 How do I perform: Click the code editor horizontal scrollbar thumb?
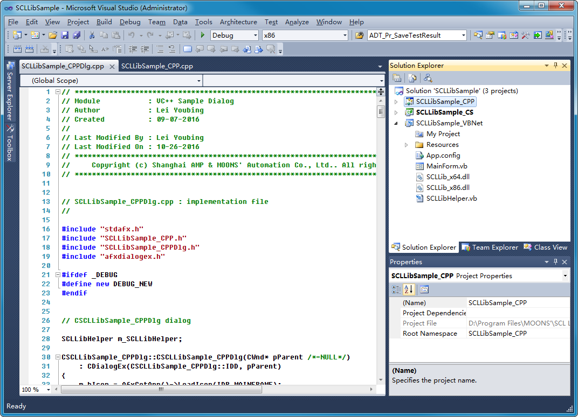pos(161,390)
